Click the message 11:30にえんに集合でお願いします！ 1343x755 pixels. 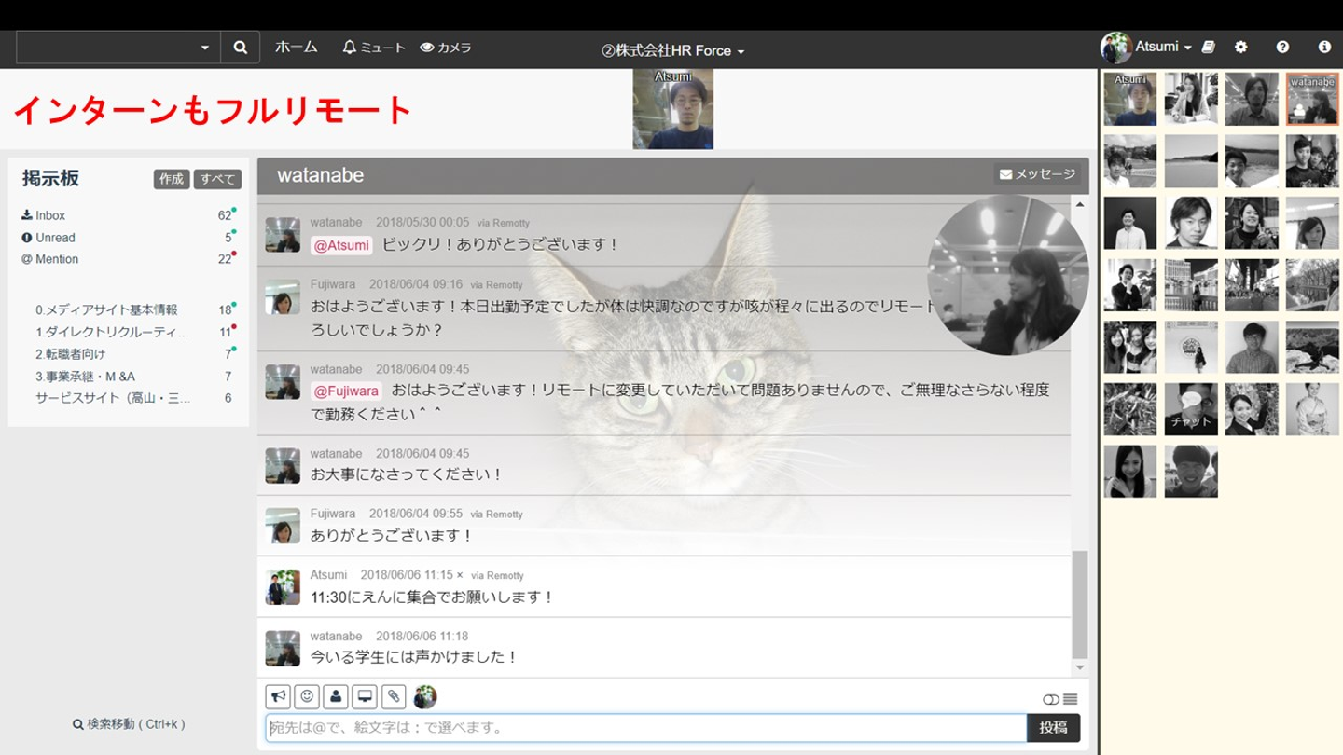point(432,597)
